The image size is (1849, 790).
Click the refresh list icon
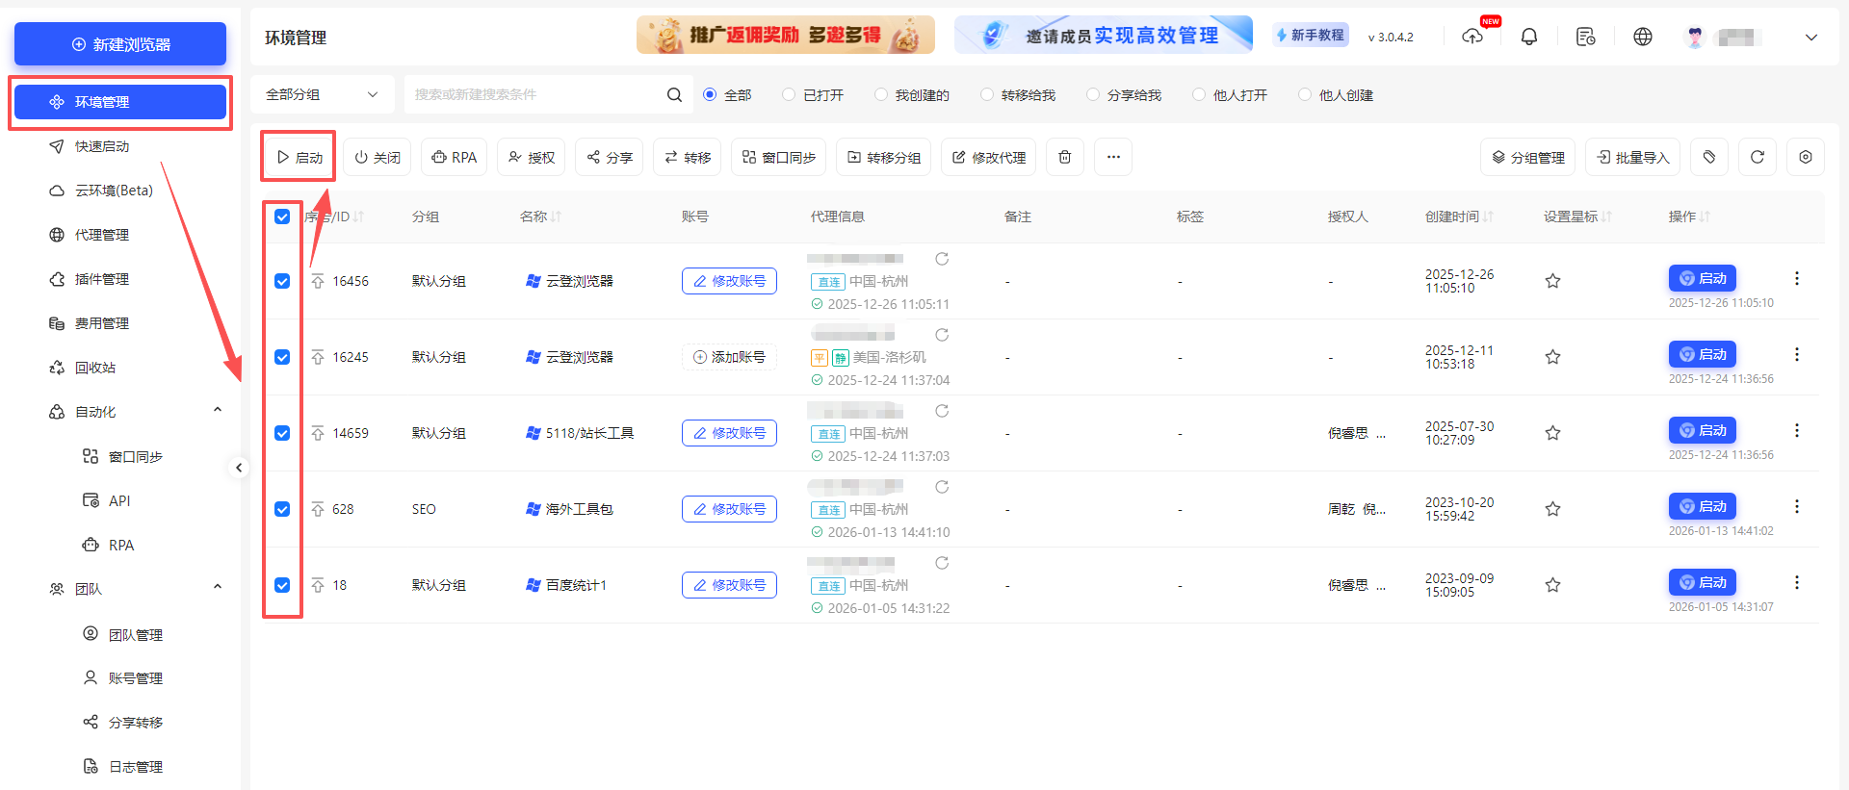pyautogui.click(x=1758, y=157)
